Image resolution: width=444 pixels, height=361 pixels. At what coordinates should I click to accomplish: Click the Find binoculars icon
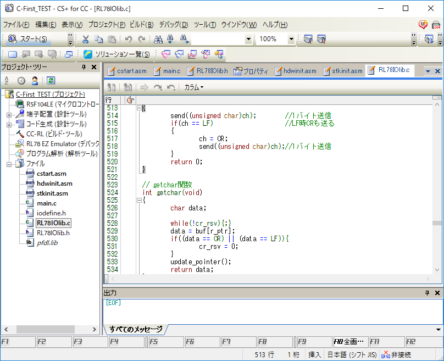[158, 39]
